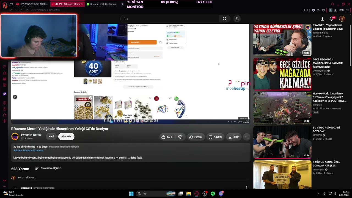Open comment options for @bbahalog
The height and width of the screenshot is (198, 352).
coord(247,188)
